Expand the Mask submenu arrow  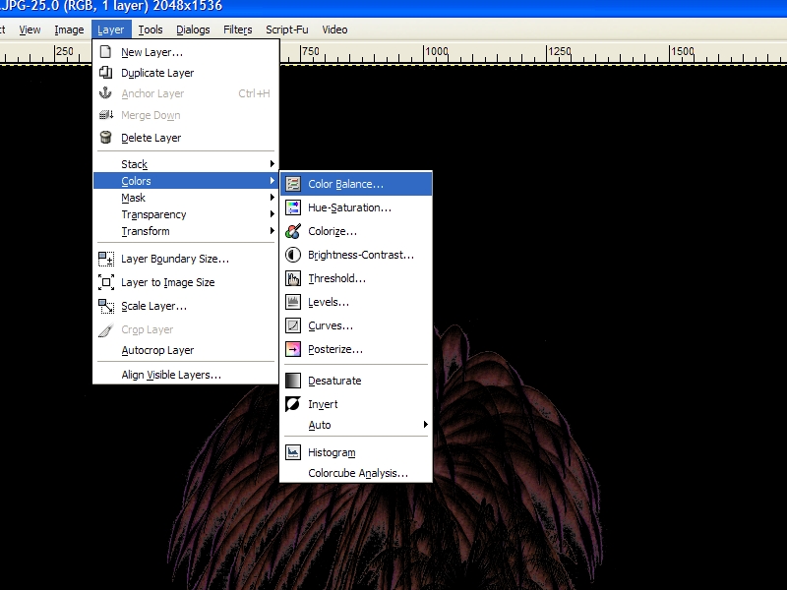point(272,198)
